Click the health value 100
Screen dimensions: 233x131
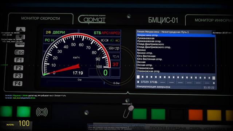tap(24, 123)
